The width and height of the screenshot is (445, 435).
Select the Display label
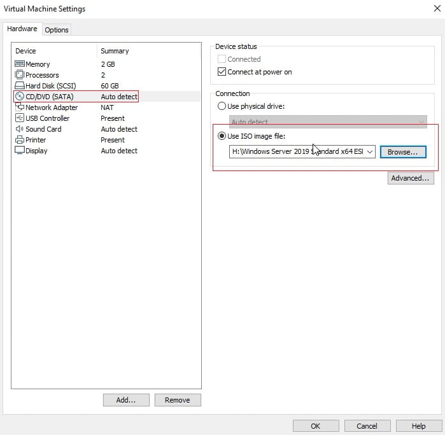point(36,151)
